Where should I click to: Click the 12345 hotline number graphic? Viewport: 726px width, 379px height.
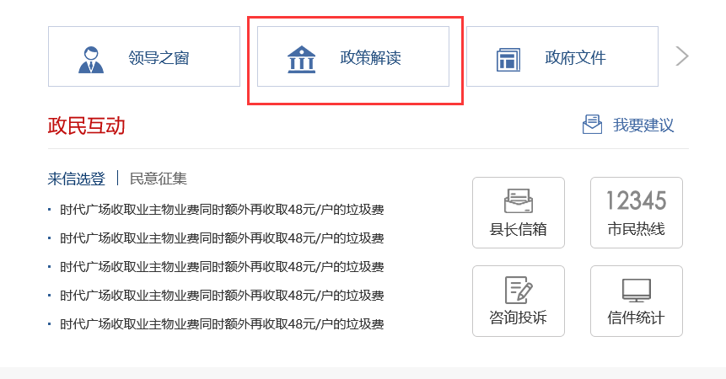637,200
